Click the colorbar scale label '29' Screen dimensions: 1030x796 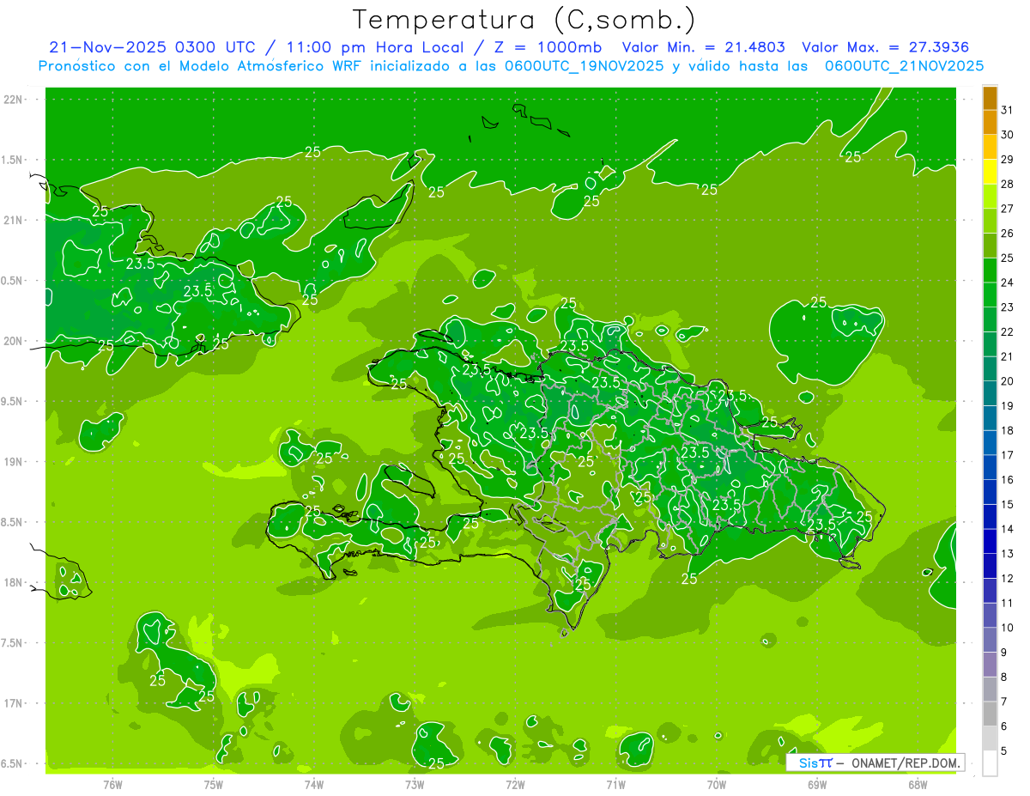(x=1008, y=159)
